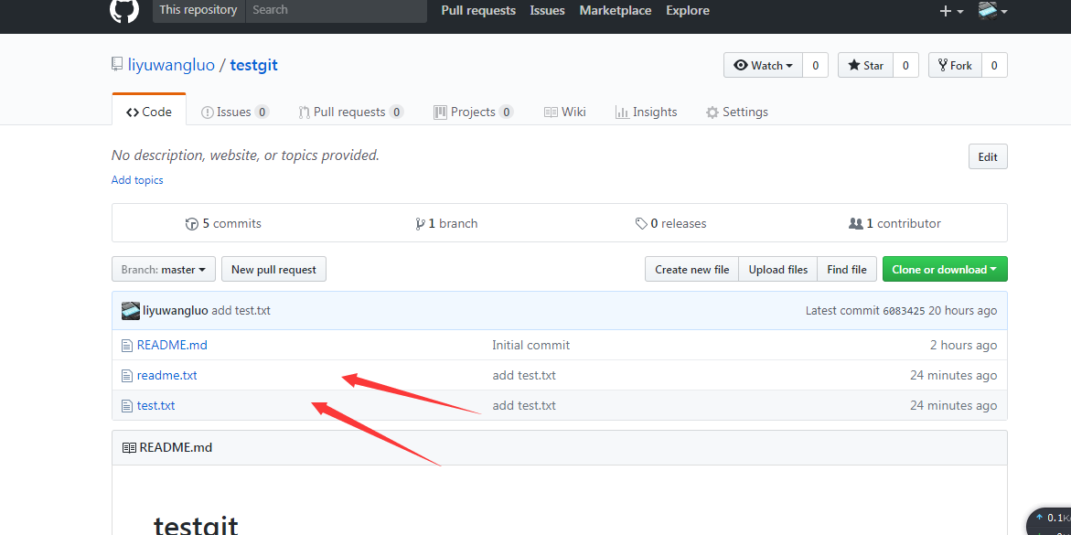1071x535 pixels.
Task: Click the commit author avatar thumbnail
Action: (131, 311)
